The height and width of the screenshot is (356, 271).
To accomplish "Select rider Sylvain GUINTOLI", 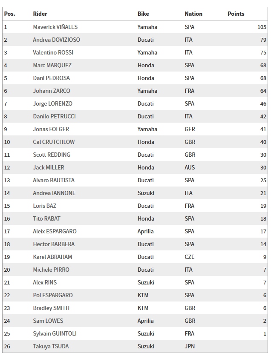I will coord(55,333).
